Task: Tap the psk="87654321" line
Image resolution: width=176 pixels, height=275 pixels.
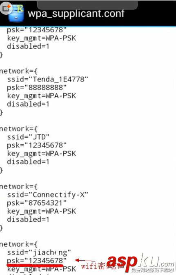Action: 37,203
